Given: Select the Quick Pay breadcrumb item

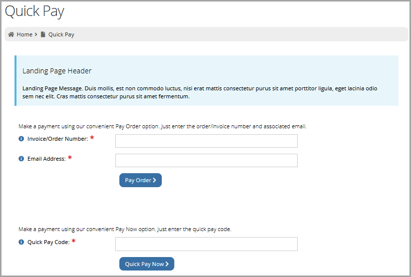Looking at the screenshot, I should 61,34.
